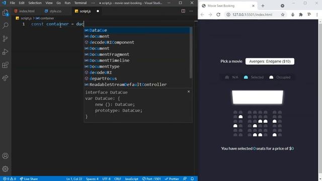The image size is (322, 181).
Task: Select the ReadableStreamDefaultController suggestion
Action: coord(137,84)
